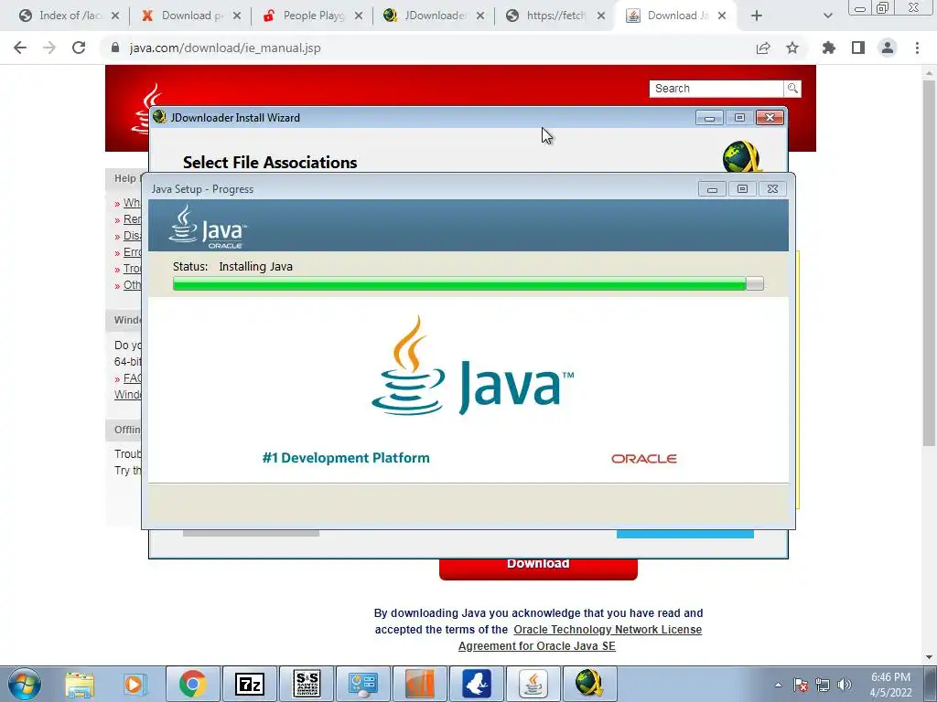Click the java.com Search field
The width and height of the screenshot is (937, 702).
716,89
